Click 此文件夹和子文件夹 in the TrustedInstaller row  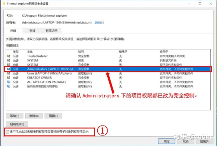[x=172, y=56]
